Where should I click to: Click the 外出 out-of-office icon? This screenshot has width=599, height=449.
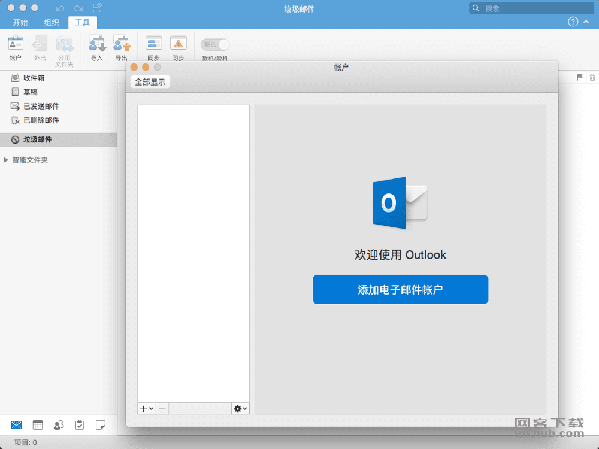coord(40,48)
